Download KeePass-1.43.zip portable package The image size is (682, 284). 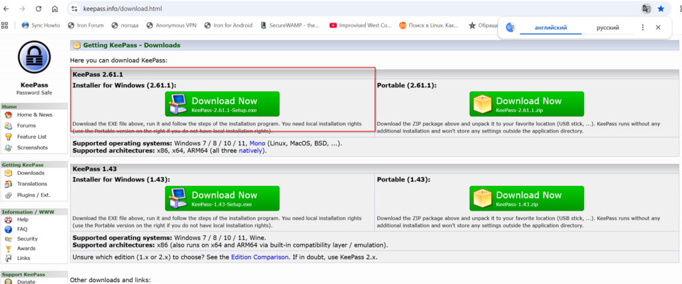[x=527, y=198]
